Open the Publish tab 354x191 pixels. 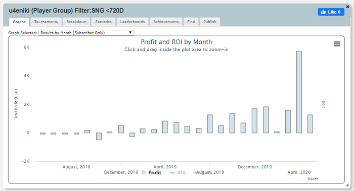(x=210, y=22)
